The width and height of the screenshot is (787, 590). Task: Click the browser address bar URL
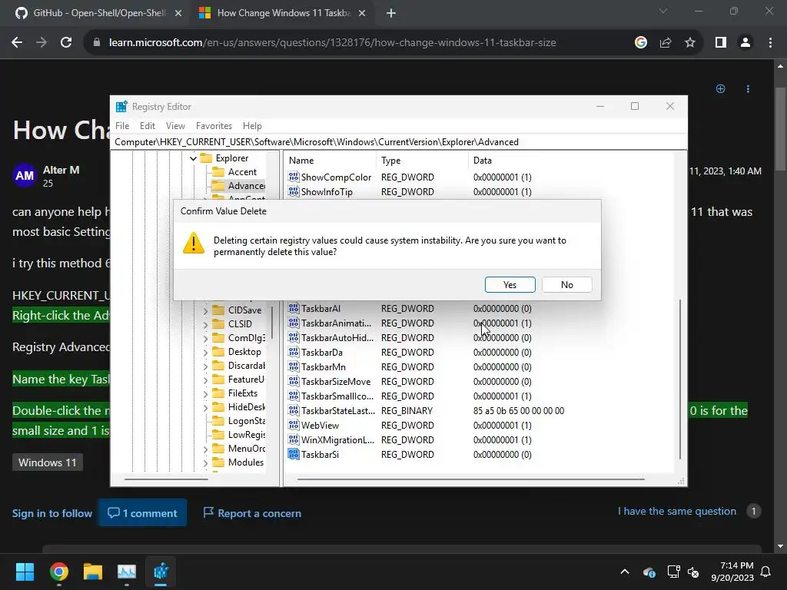[332, 43]
